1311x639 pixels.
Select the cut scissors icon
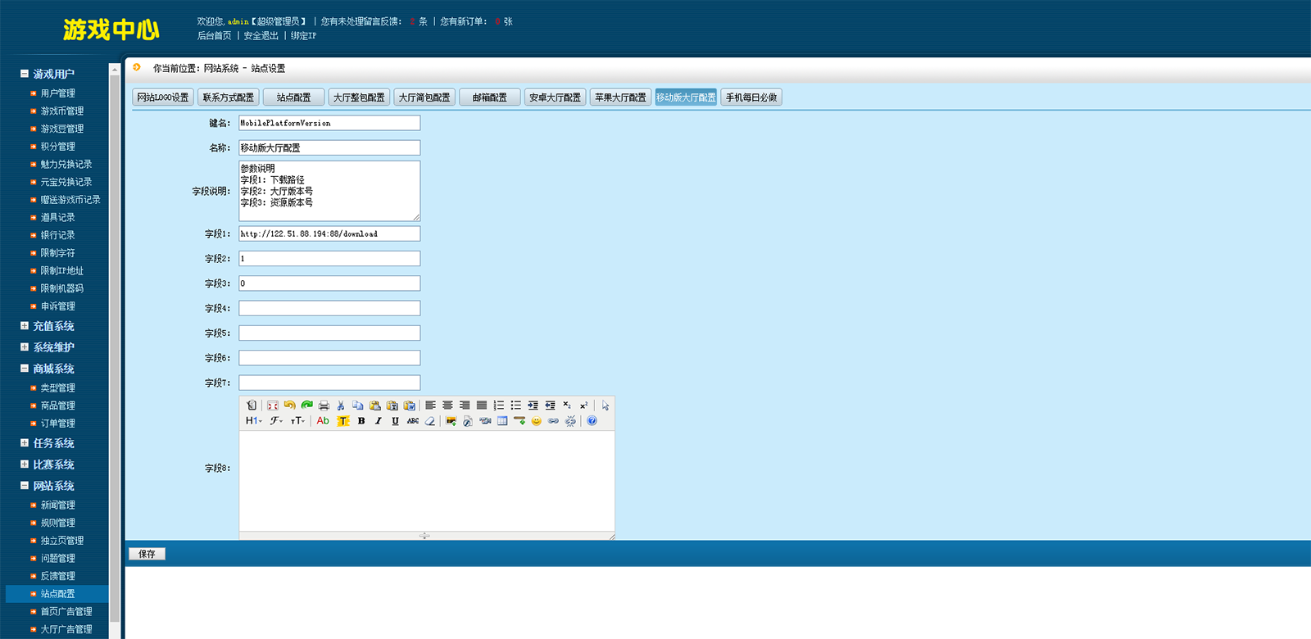341,406
